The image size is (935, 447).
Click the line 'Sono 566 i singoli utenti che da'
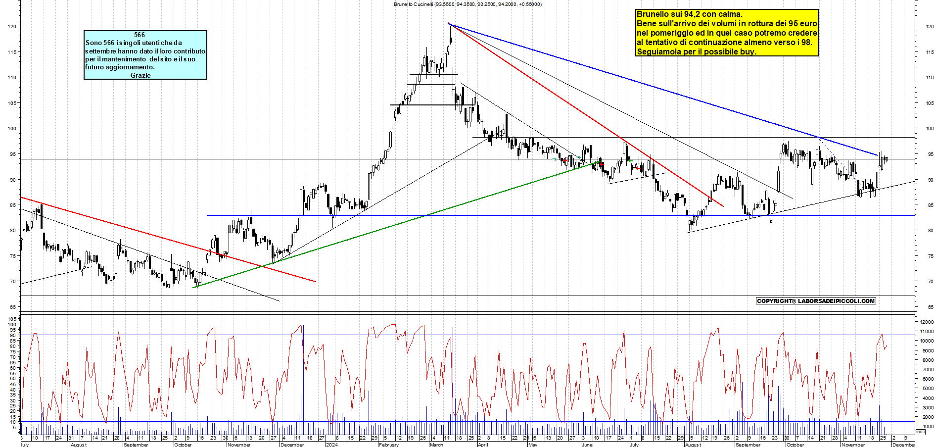tap(134, 43)
